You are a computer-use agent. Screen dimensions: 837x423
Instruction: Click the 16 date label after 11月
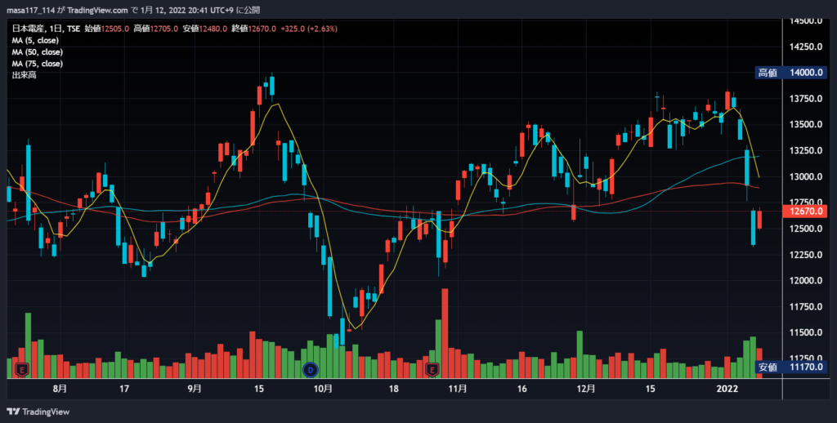tap(522, 389)
